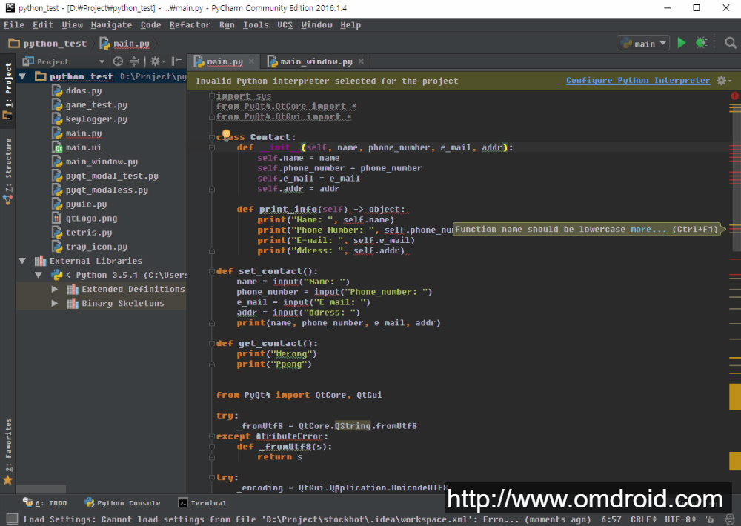
Task: Click tool window quick access icon bottom-left
Action: point(13,519)
